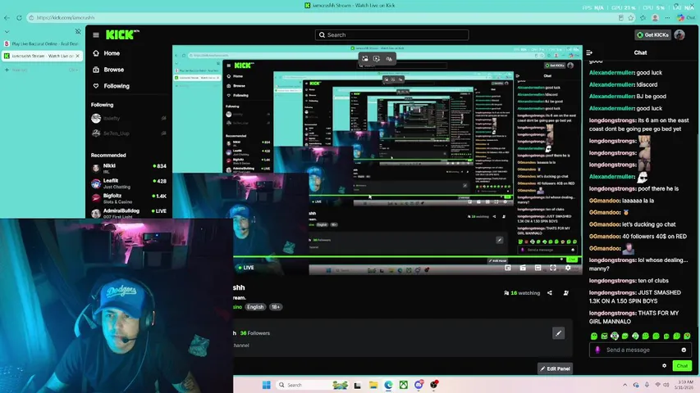
Task: Click the middle icon in video overlay toolbar
Action: [x=377, y=58]
